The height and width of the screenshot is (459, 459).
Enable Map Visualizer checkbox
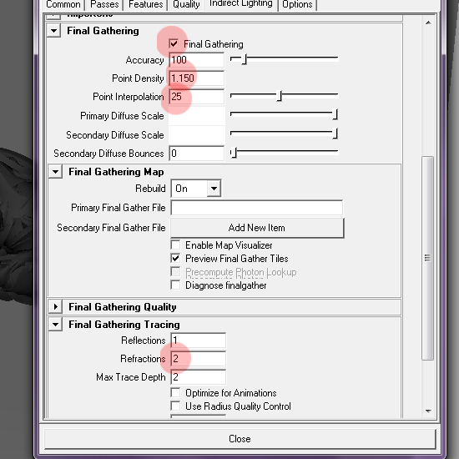[175, 245]
